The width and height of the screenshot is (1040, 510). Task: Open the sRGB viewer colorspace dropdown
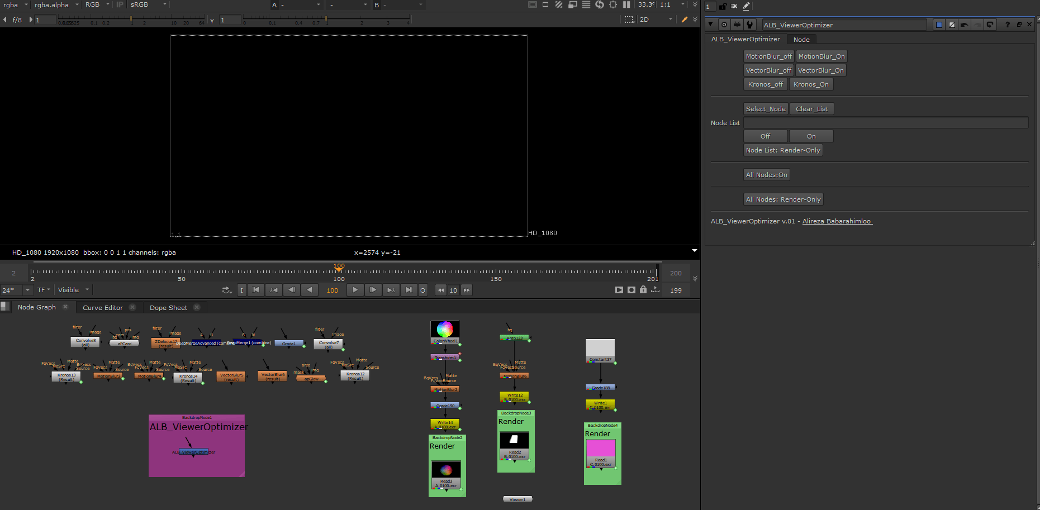click(148, 4)
